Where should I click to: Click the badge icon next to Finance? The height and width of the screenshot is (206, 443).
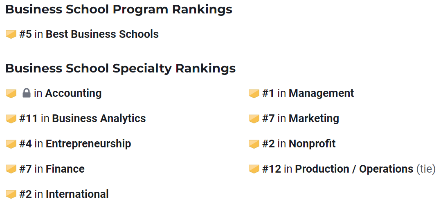[11, 169]
